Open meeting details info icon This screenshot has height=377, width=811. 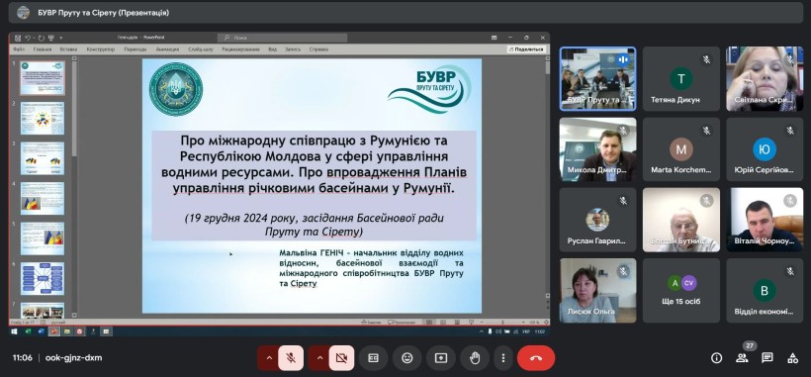pyautogui.click(x=716, y=358)
